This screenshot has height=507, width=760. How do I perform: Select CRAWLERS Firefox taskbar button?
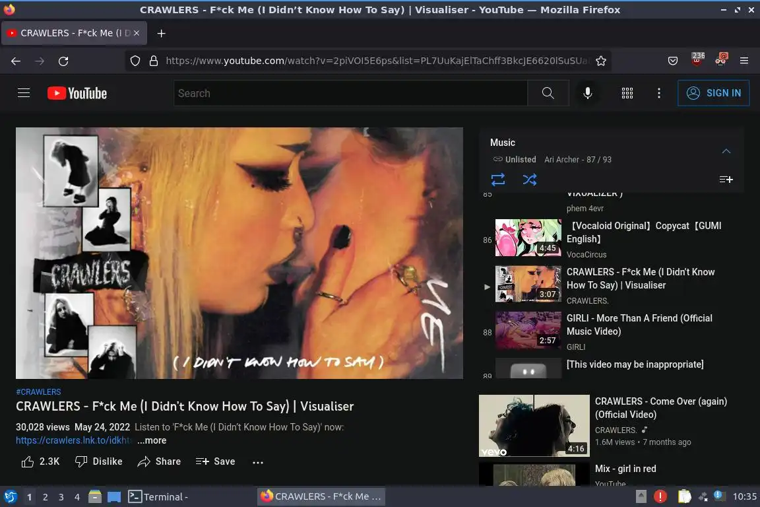[x=321, y=496]
